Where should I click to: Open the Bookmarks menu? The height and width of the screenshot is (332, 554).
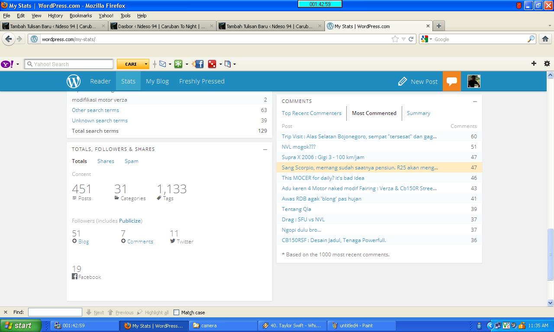[81, 16]
